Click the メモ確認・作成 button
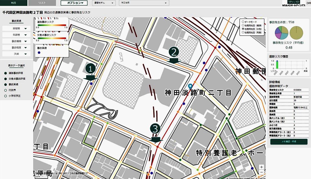311x179 pixels. [289, 142]
